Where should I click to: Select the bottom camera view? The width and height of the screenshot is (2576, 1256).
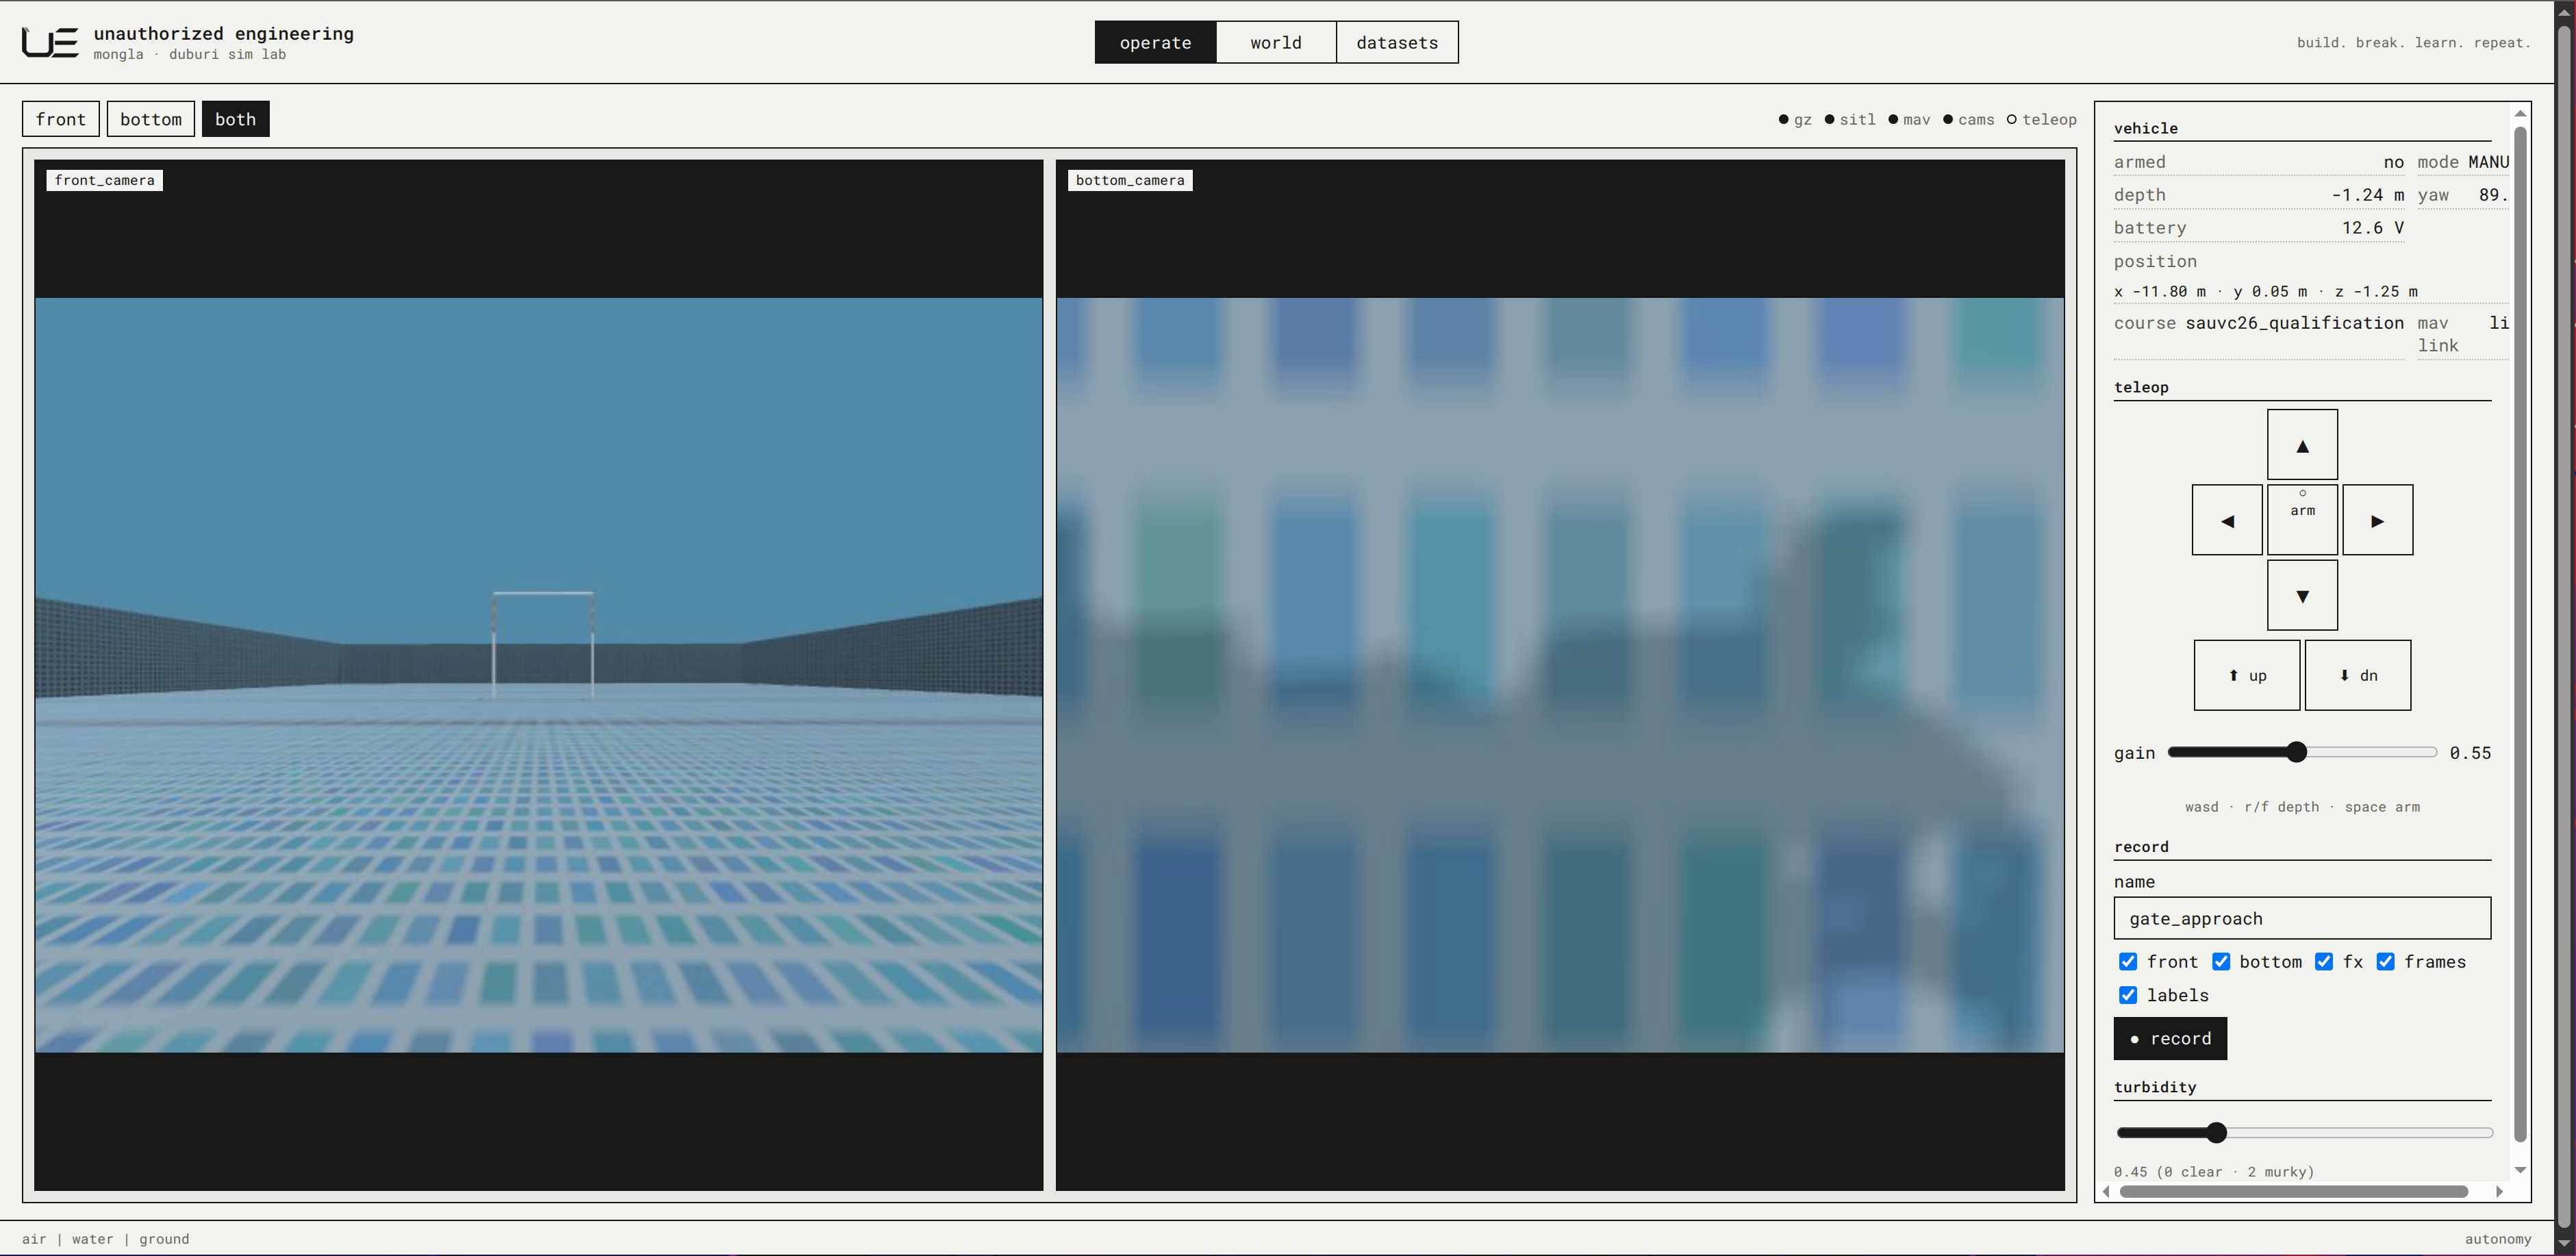[151, 119]
